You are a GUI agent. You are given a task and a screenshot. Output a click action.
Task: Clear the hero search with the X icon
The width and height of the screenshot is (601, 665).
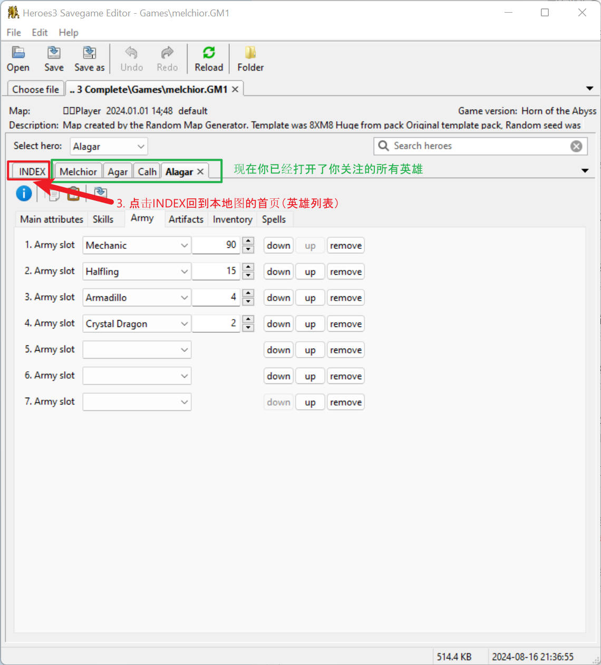pos(576,146)
